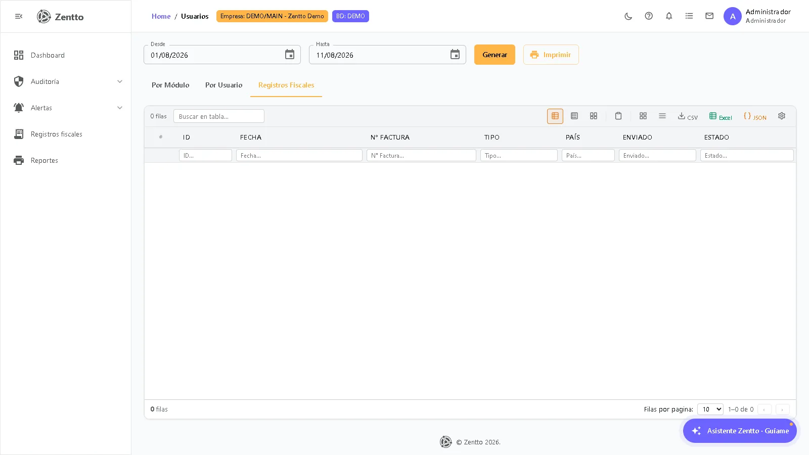Focus the País column filter field

coord(588,155)
